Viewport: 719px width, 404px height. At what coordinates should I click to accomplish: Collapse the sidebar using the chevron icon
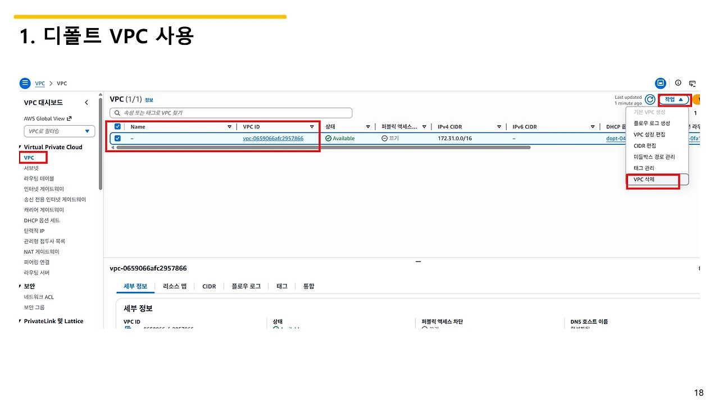87,103
